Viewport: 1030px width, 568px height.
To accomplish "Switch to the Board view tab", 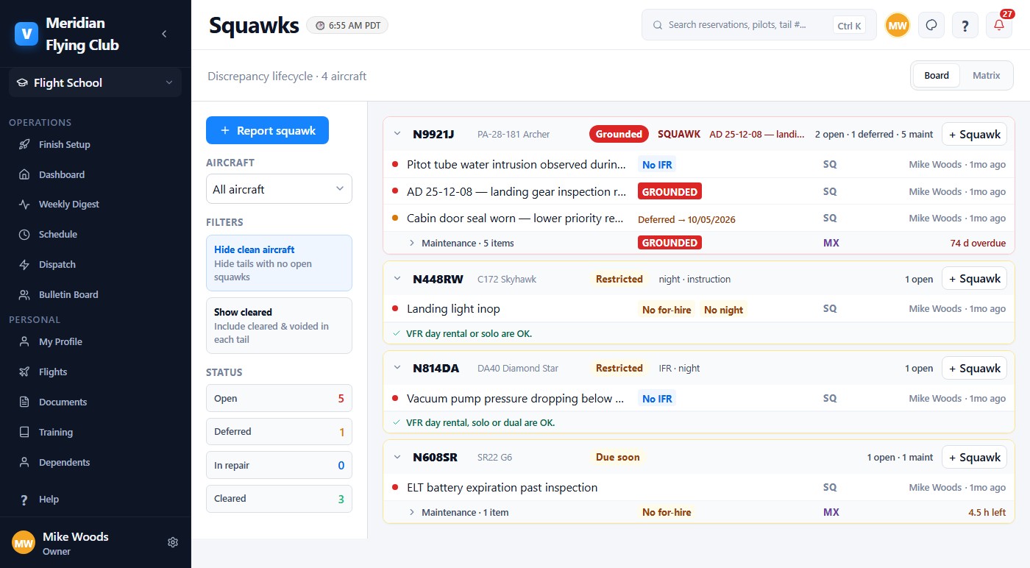I will pos(937,75).
